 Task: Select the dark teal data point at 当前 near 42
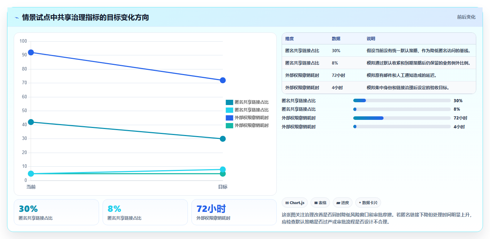[x=31, y=122]
